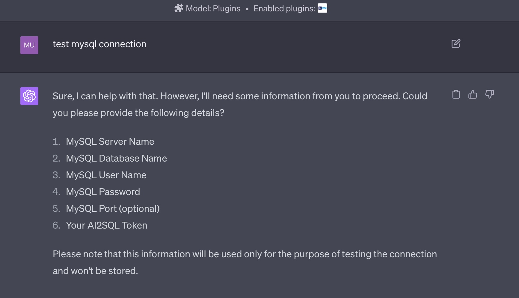Click the "Please note that this information" paragraph
This screenshot has height=298, width=519.
pyautogui.click(x=245, y=254)
